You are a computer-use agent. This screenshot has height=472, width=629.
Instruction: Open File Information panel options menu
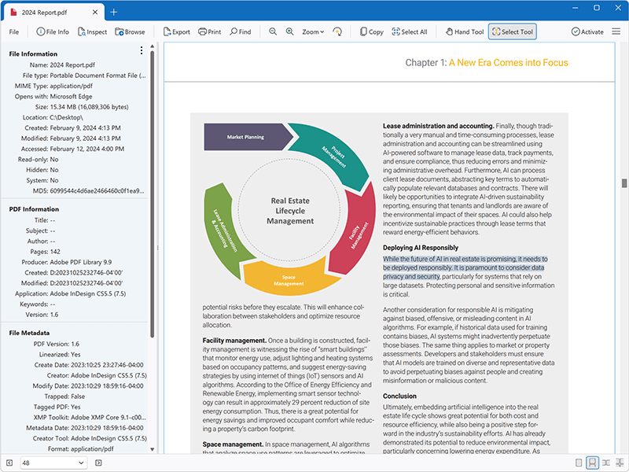point(142,50)
